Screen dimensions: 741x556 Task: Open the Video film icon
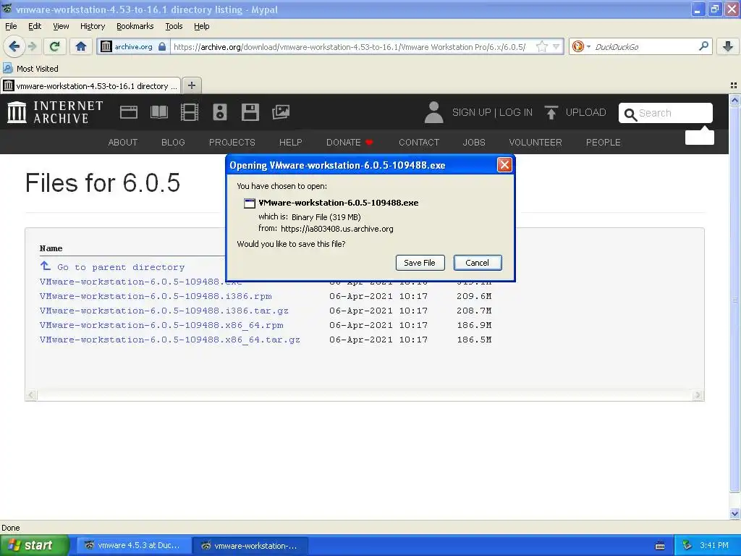(x=190, y=112)
